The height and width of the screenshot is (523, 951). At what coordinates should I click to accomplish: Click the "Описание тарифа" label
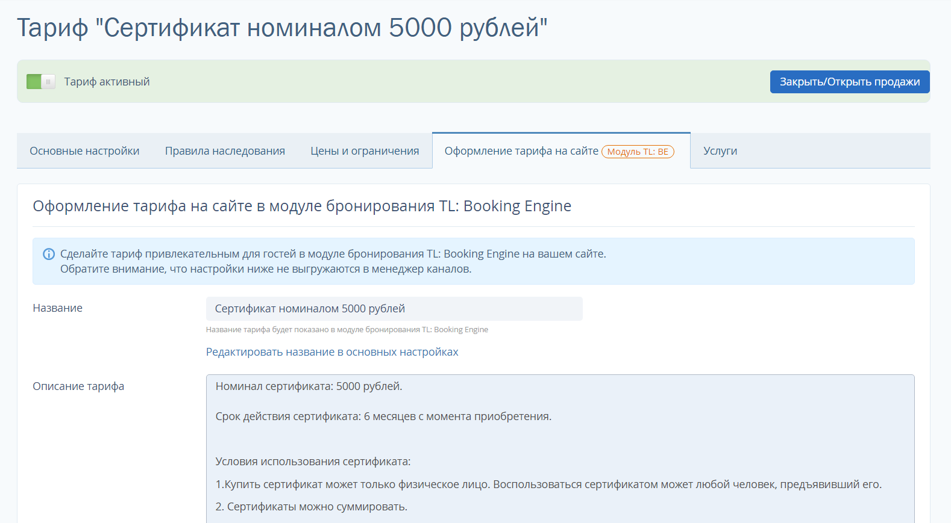78,386
